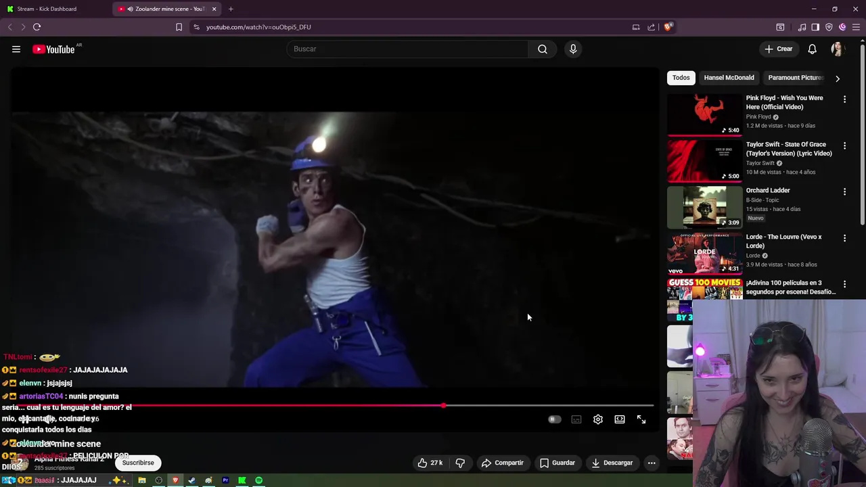Enter fullscreen video mode
This screenshot has width=866, height=487.
(x=641, y=419)
